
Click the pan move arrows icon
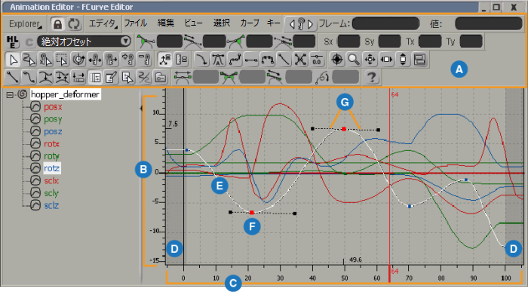(370, 60)
